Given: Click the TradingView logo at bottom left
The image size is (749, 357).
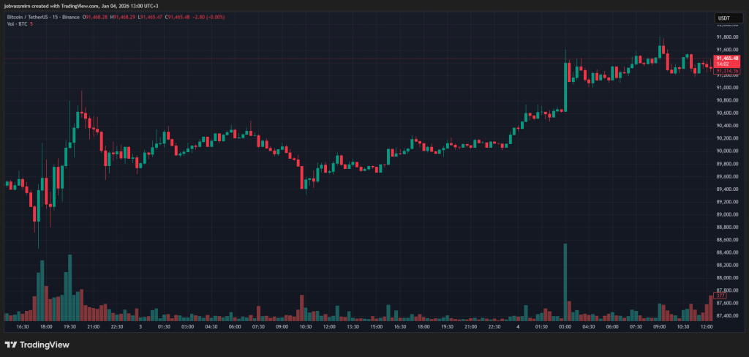Looking at the screenshot, I should [35, 345].
